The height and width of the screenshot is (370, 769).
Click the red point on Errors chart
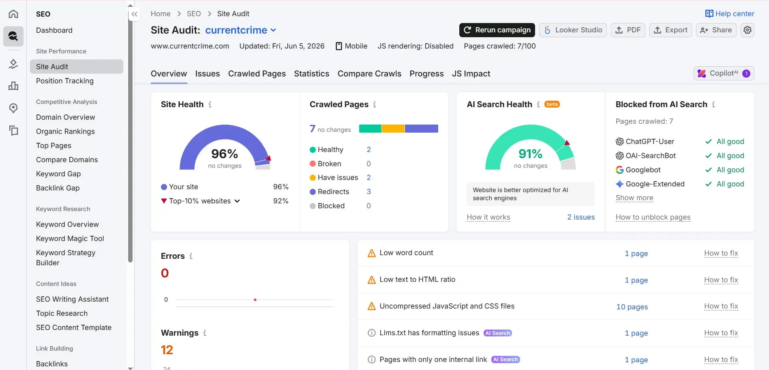255,300
